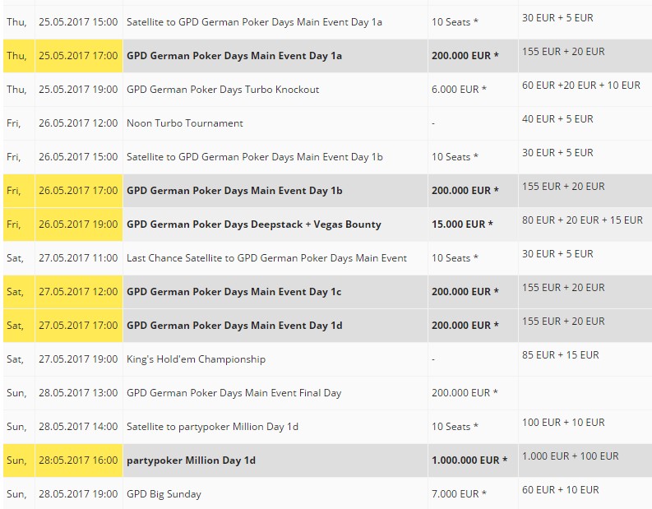Select the date '27.05.2017 19:00'
The width and height of the screenshot is (652, 509).
tap(78, 359)
